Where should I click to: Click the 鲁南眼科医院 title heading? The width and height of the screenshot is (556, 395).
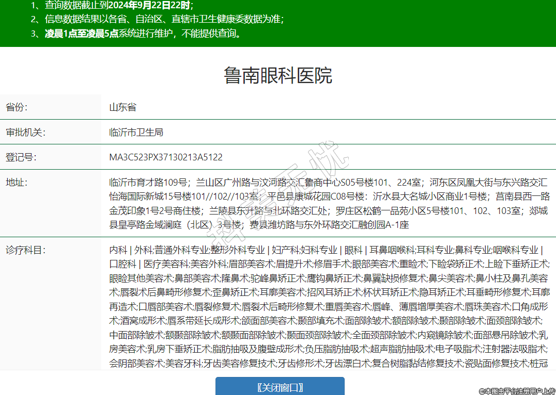(278, 75)
